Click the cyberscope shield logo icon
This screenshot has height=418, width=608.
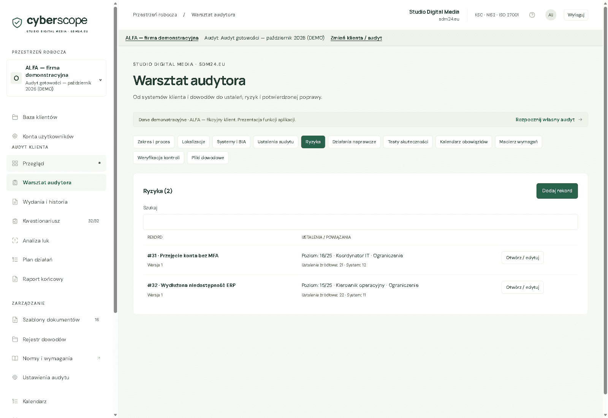click(17, 23)
